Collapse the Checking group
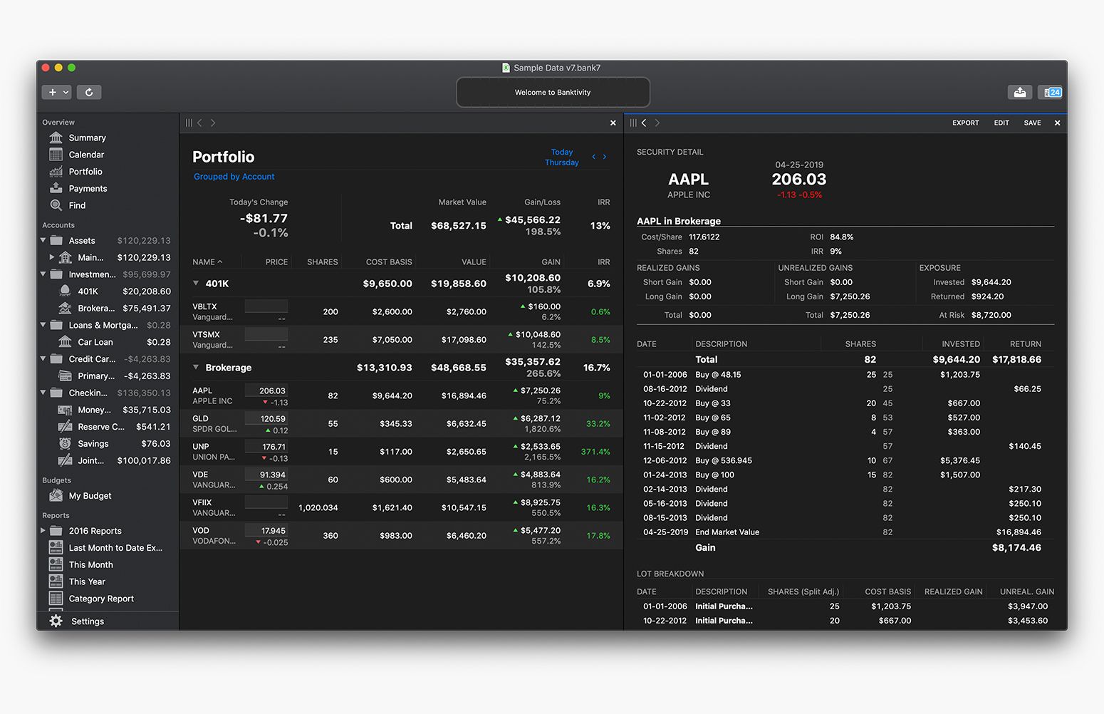 [43, 393]
